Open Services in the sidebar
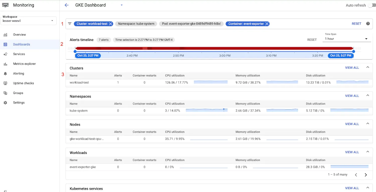The height and width of the screenshot is (192, 376). [19, 54]
